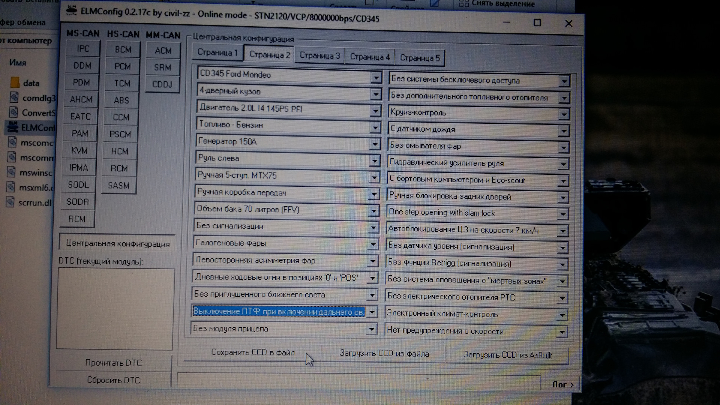Screen dimensions: 720x405
Task: Expand Электронный климат-контроль dropdown arrow
Action: 562,315
